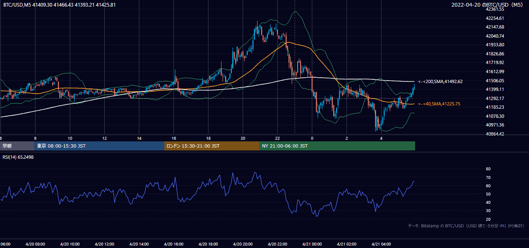Click the RSI axis level 40
Viewport: 529px width, 248px height.
(x=488, y=202)
